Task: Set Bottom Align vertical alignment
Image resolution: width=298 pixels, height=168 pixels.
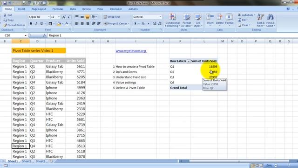Action: 88,17
